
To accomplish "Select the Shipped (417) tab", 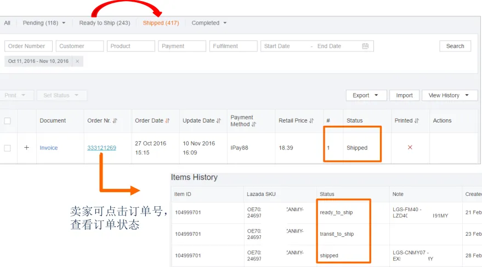I will pyautogui.click(x=161, y=23).
